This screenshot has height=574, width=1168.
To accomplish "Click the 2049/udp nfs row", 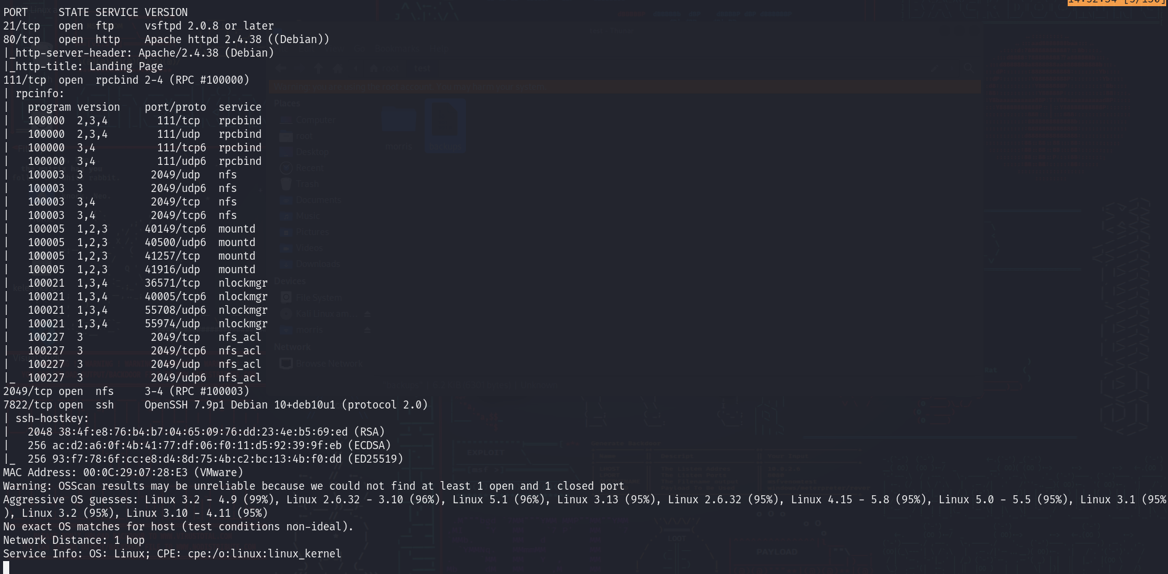I will (120, 175).
